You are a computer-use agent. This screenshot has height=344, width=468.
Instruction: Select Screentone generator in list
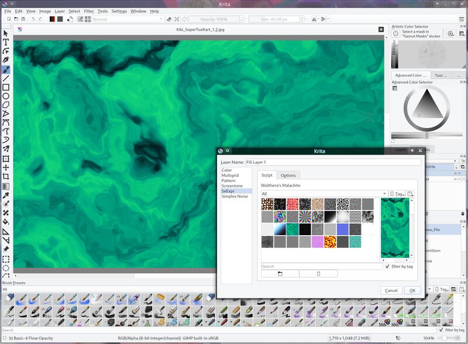(236, 185)
